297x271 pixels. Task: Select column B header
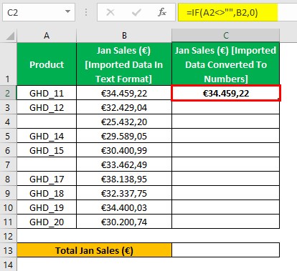pos(124,36)
